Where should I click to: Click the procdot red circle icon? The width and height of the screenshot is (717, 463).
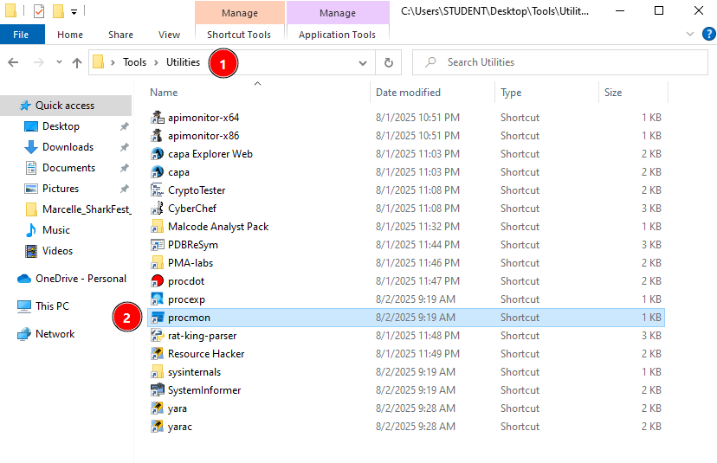click(157, 281)
